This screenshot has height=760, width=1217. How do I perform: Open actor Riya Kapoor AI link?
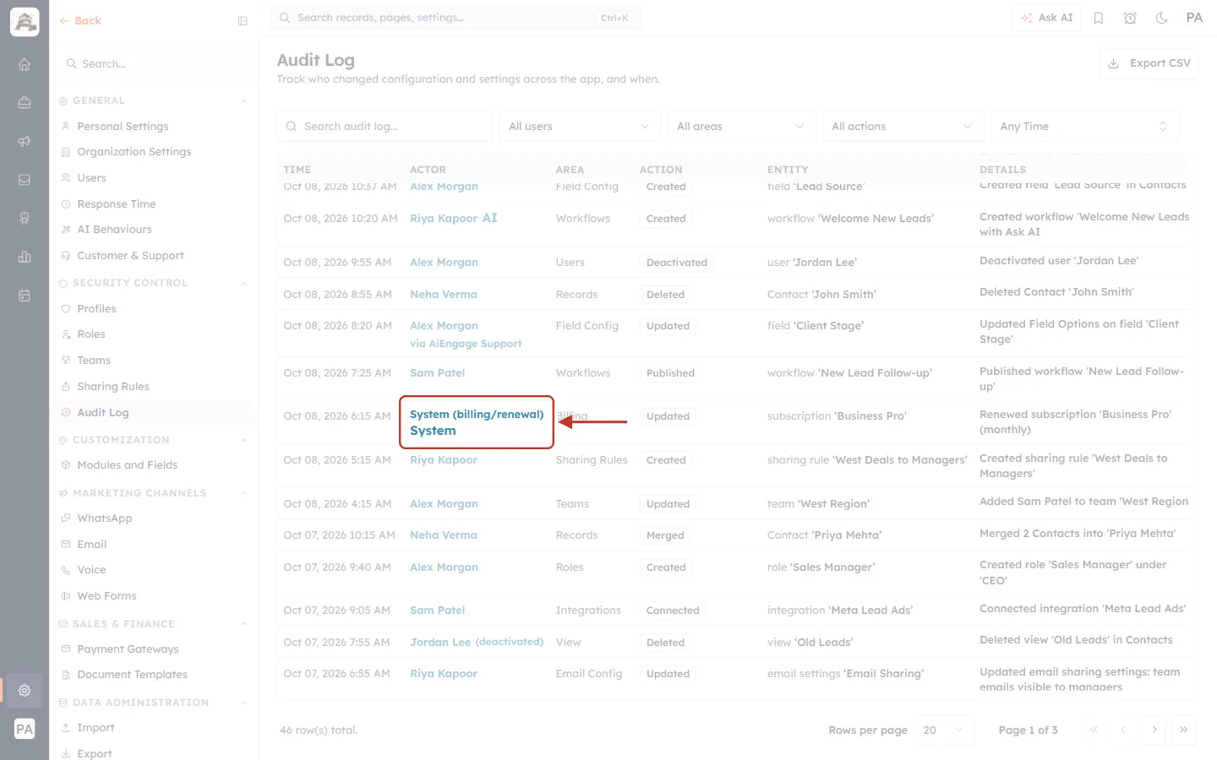454,219
